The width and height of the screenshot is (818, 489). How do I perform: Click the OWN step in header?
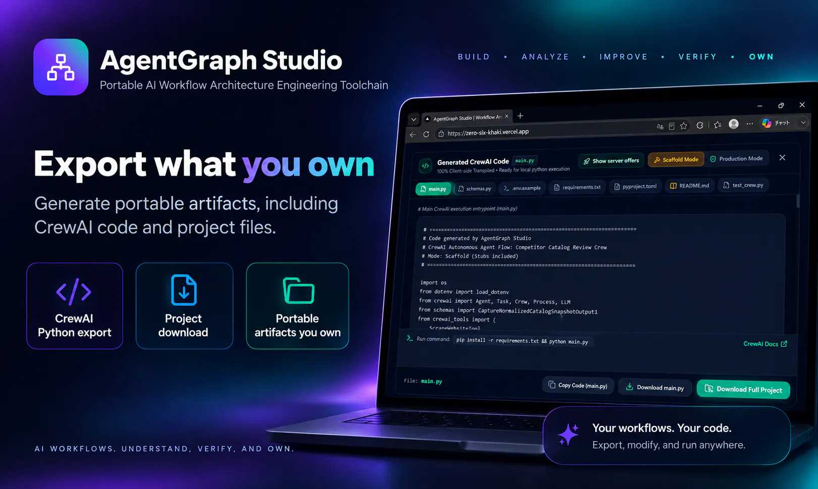pyautogui.click(x=761, y=57)
